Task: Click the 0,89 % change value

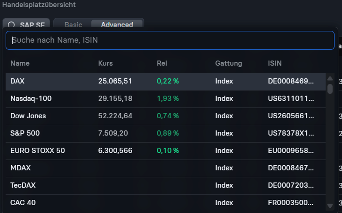Action: [168, 133]
